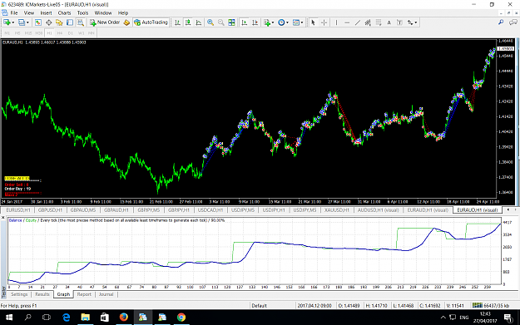Open the MetaEditor book icon
This screenshot has width=520, height=325.
pyautogui.click(x=126, y=22)
